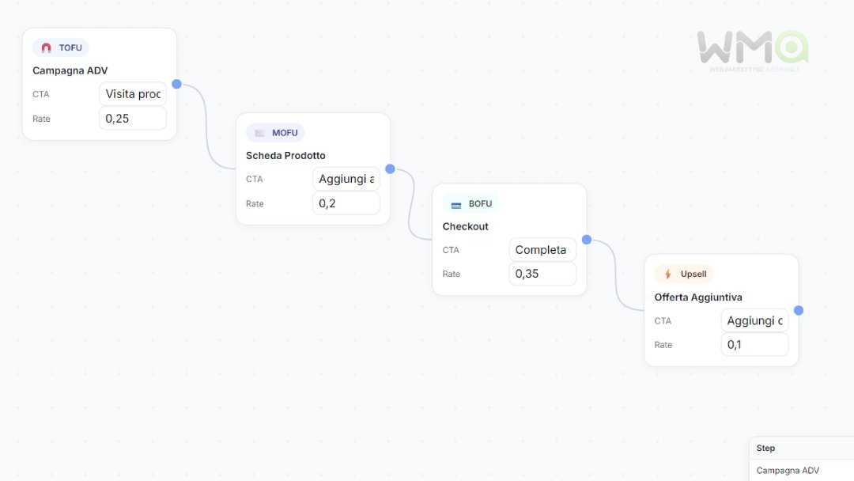
Task: Edit the Scheda Prodotto Rate field
Action: coord(346,203)
